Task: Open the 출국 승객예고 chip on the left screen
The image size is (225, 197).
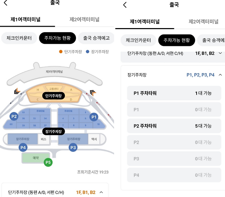Action: 96,38
